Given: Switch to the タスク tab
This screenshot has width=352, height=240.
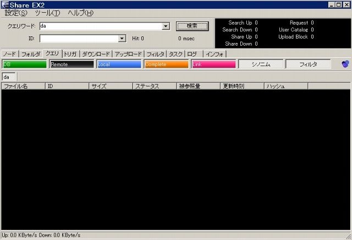Looking at the screenshot, I should coord(175,54).
